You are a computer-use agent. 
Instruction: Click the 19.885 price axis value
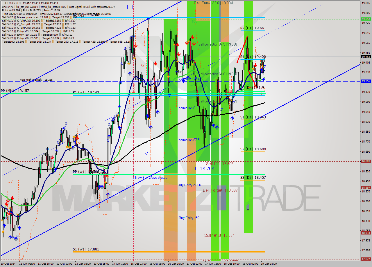366,3
